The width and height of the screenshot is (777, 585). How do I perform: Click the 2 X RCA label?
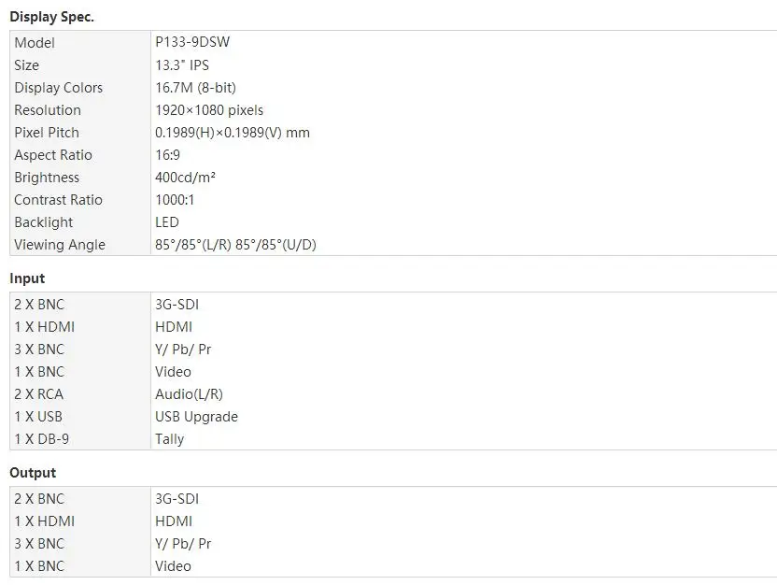click(x=38, y=394)
